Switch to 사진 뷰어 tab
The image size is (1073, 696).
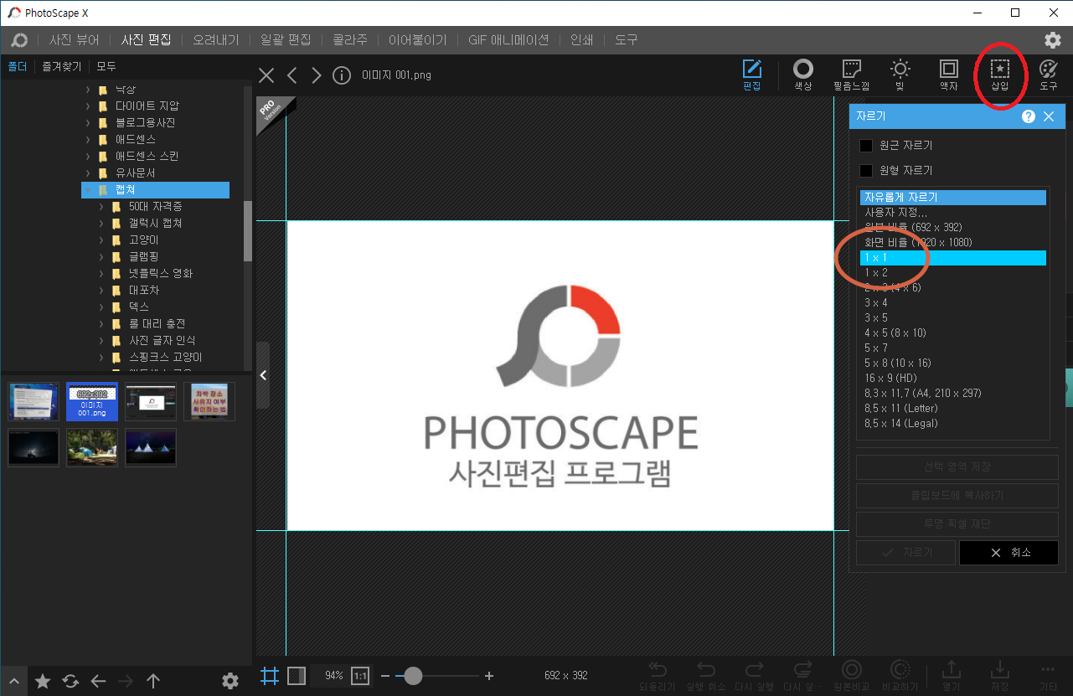pos(74,39)
